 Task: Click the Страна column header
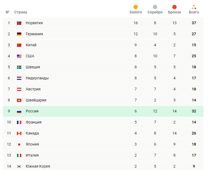(x=20, y=12)
